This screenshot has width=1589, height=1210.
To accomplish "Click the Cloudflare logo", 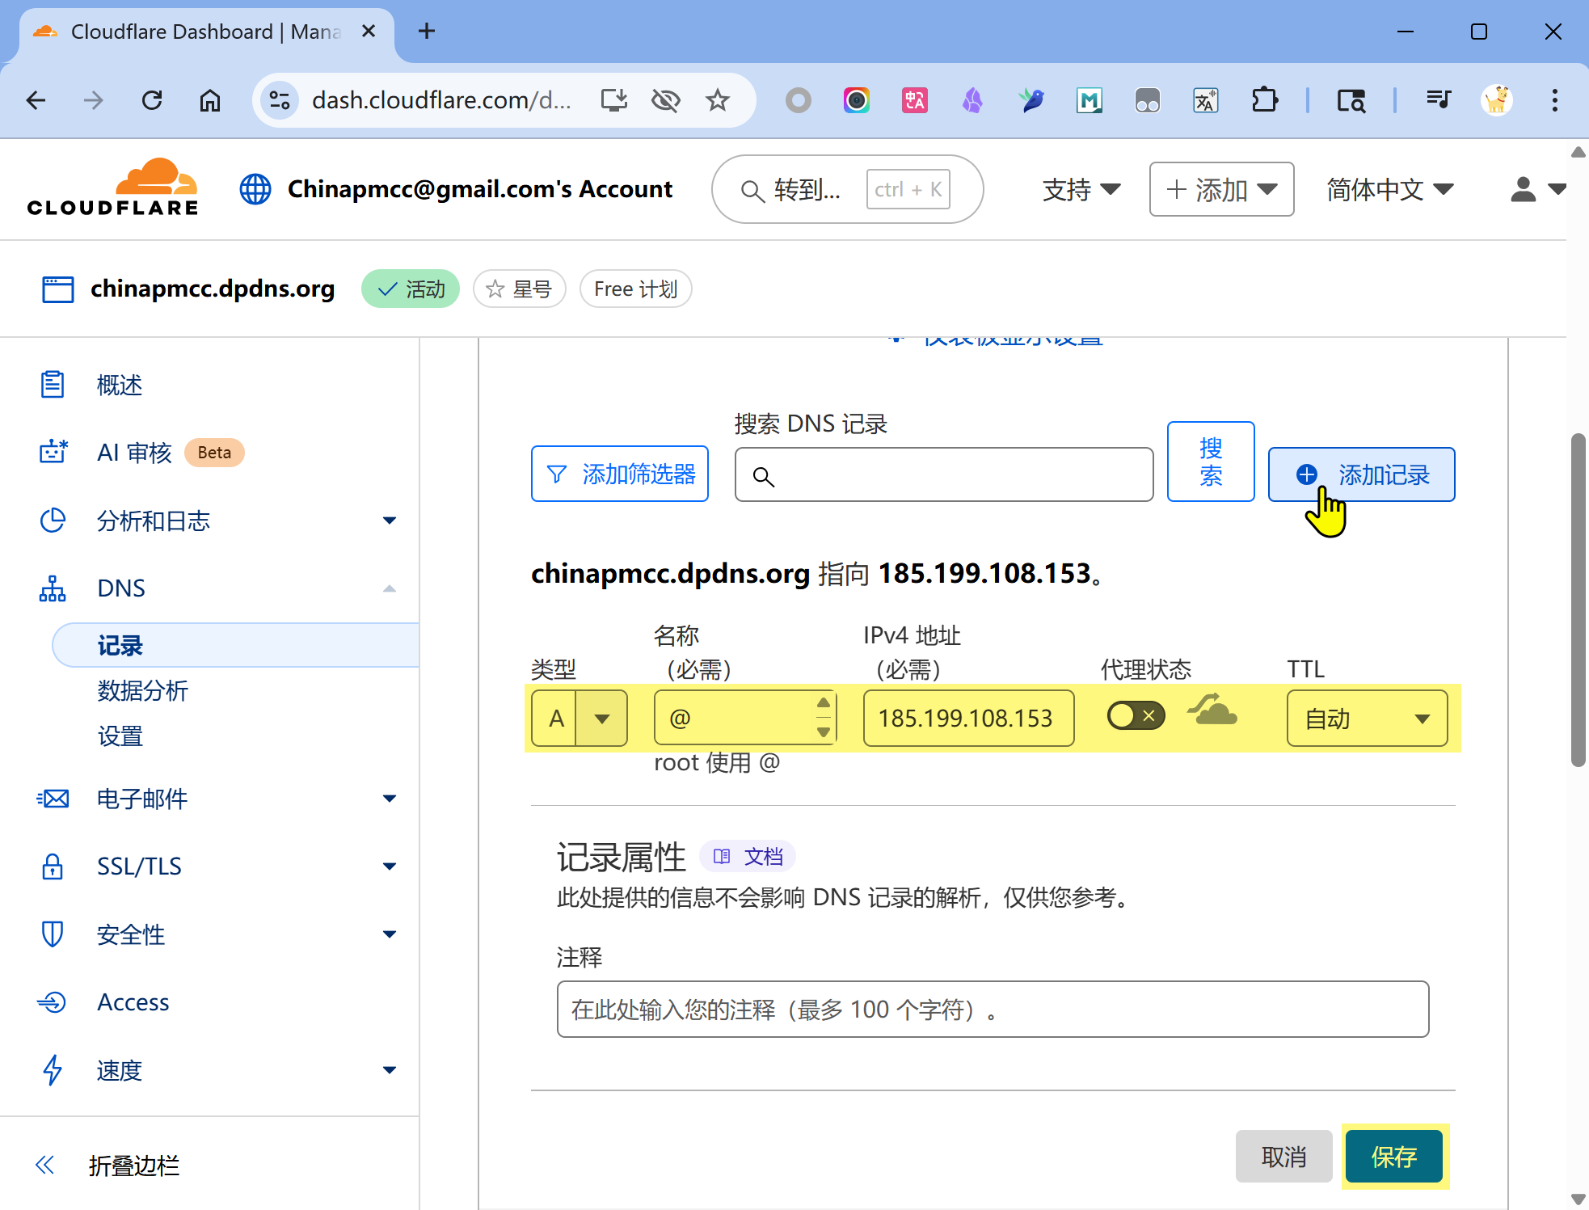I will tap(112, 188).
